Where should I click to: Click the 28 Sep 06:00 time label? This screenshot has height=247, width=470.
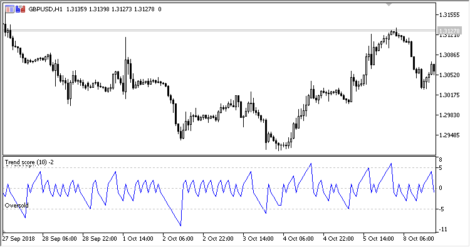[x=60, y=239]
